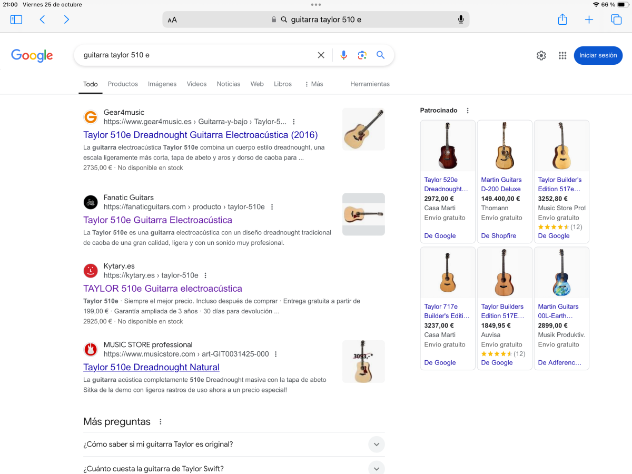Open Gear4music result options menu

294,122
